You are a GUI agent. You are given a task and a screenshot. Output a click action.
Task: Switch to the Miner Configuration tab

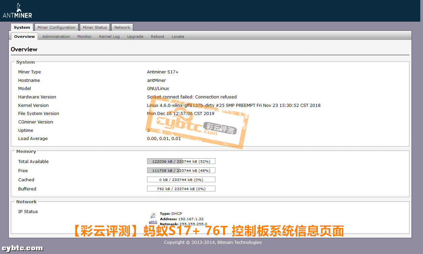pos(56,27)
